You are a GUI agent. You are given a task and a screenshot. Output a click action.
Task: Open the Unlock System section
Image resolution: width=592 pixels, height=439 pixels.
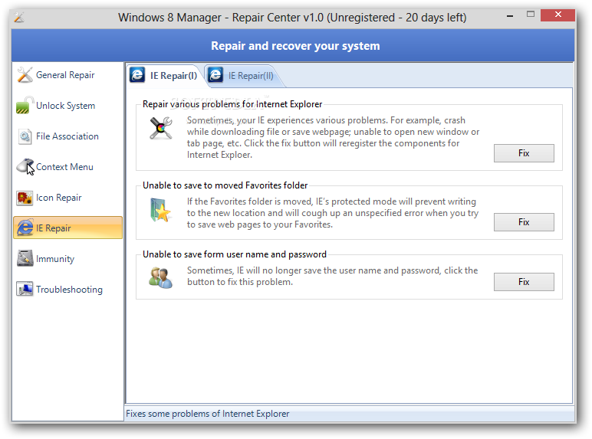coord(68,105)
